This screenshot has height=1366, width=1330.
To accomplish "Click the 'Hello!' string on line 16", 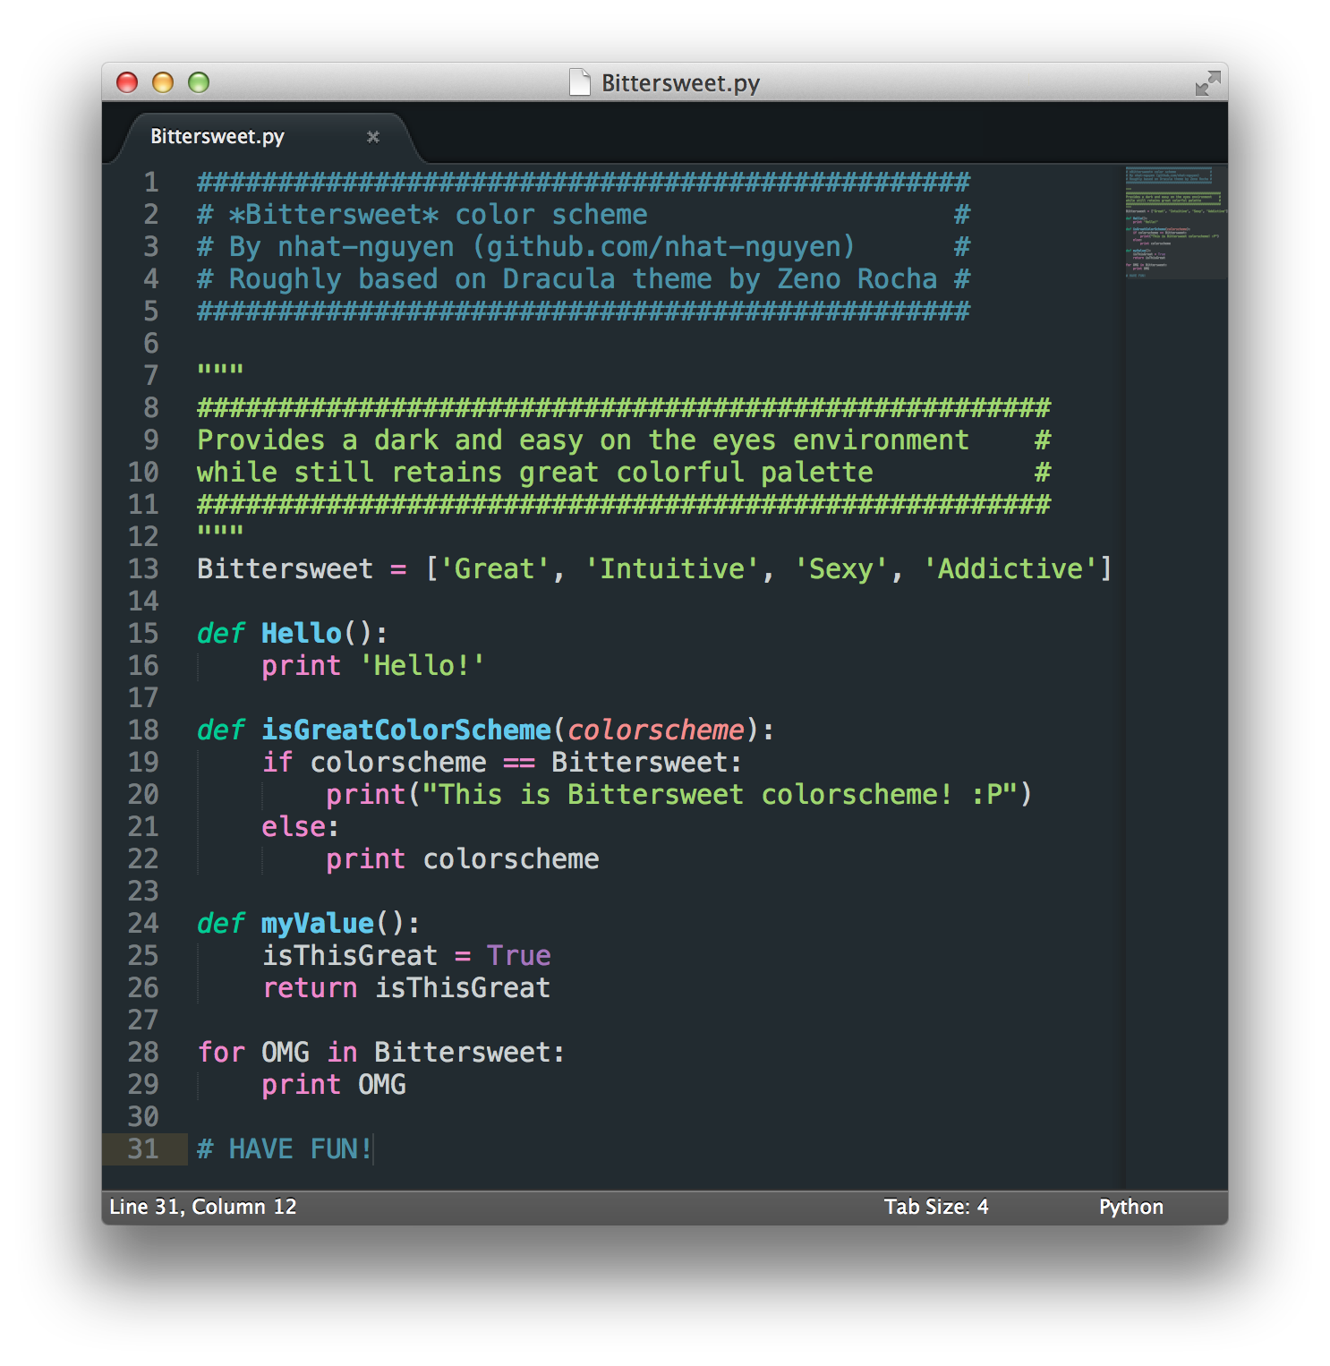I will 422,666.
